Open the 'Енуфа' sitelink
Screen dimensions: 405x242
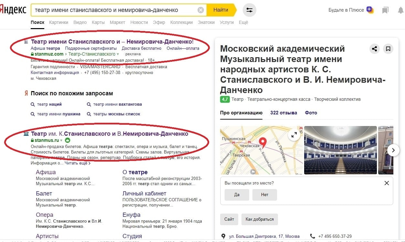point(131,215)
